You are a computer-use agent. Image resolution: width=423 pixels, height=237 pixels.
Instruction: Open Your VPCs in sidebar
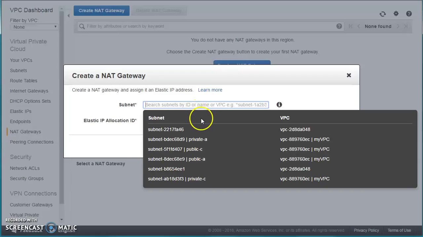pyautogui.click(x=21, y=60)
